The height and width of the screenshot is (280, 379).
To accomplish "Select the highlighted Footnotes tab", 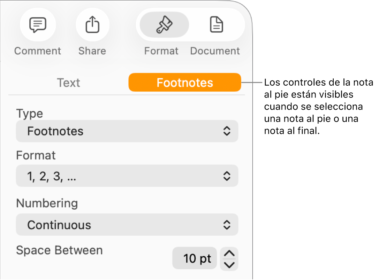I will pos(185,83).
